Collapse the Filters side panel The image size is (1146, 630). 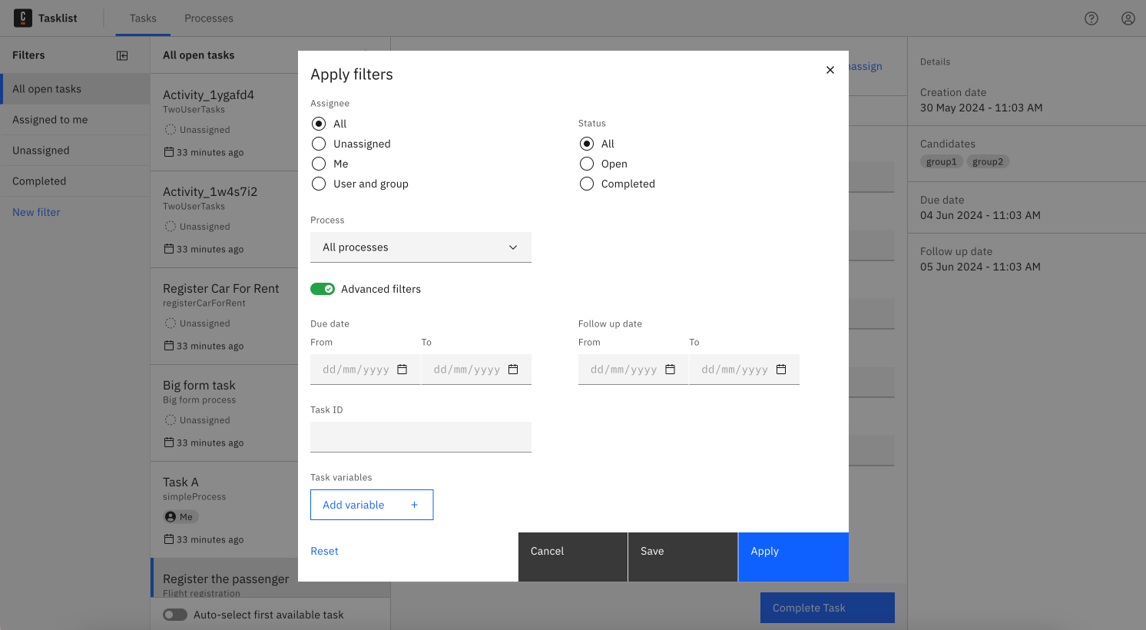pos(122,55)
